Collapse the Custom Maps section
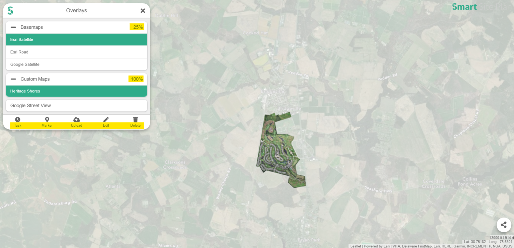 (x=13, y=79)
